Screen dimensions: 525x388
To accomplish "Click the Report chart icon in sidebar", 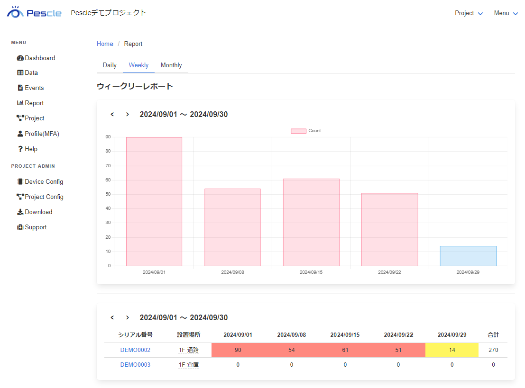I will pyautogui.click(x=20, y=103).
